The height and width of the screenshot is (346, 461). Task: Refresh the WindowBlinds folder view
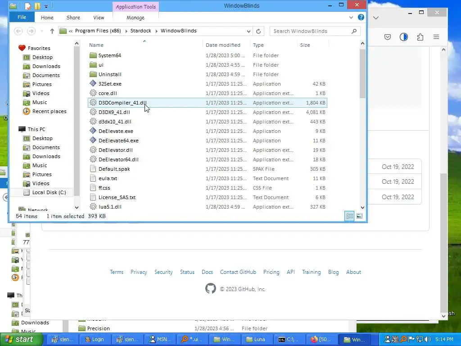click(258, 31)
